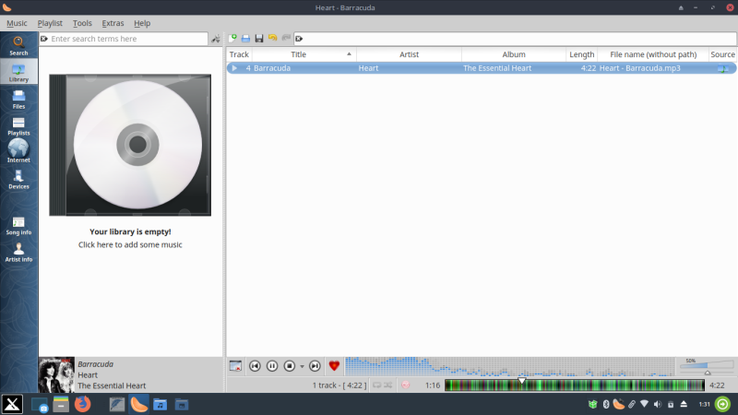
Task: Clear the playlist with bottom-left icon
Action: [235, 365]
